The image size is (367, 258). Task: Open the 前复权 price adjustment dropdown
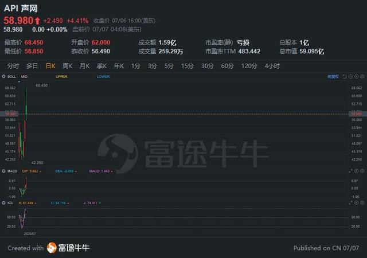click(x=333, y=77)
